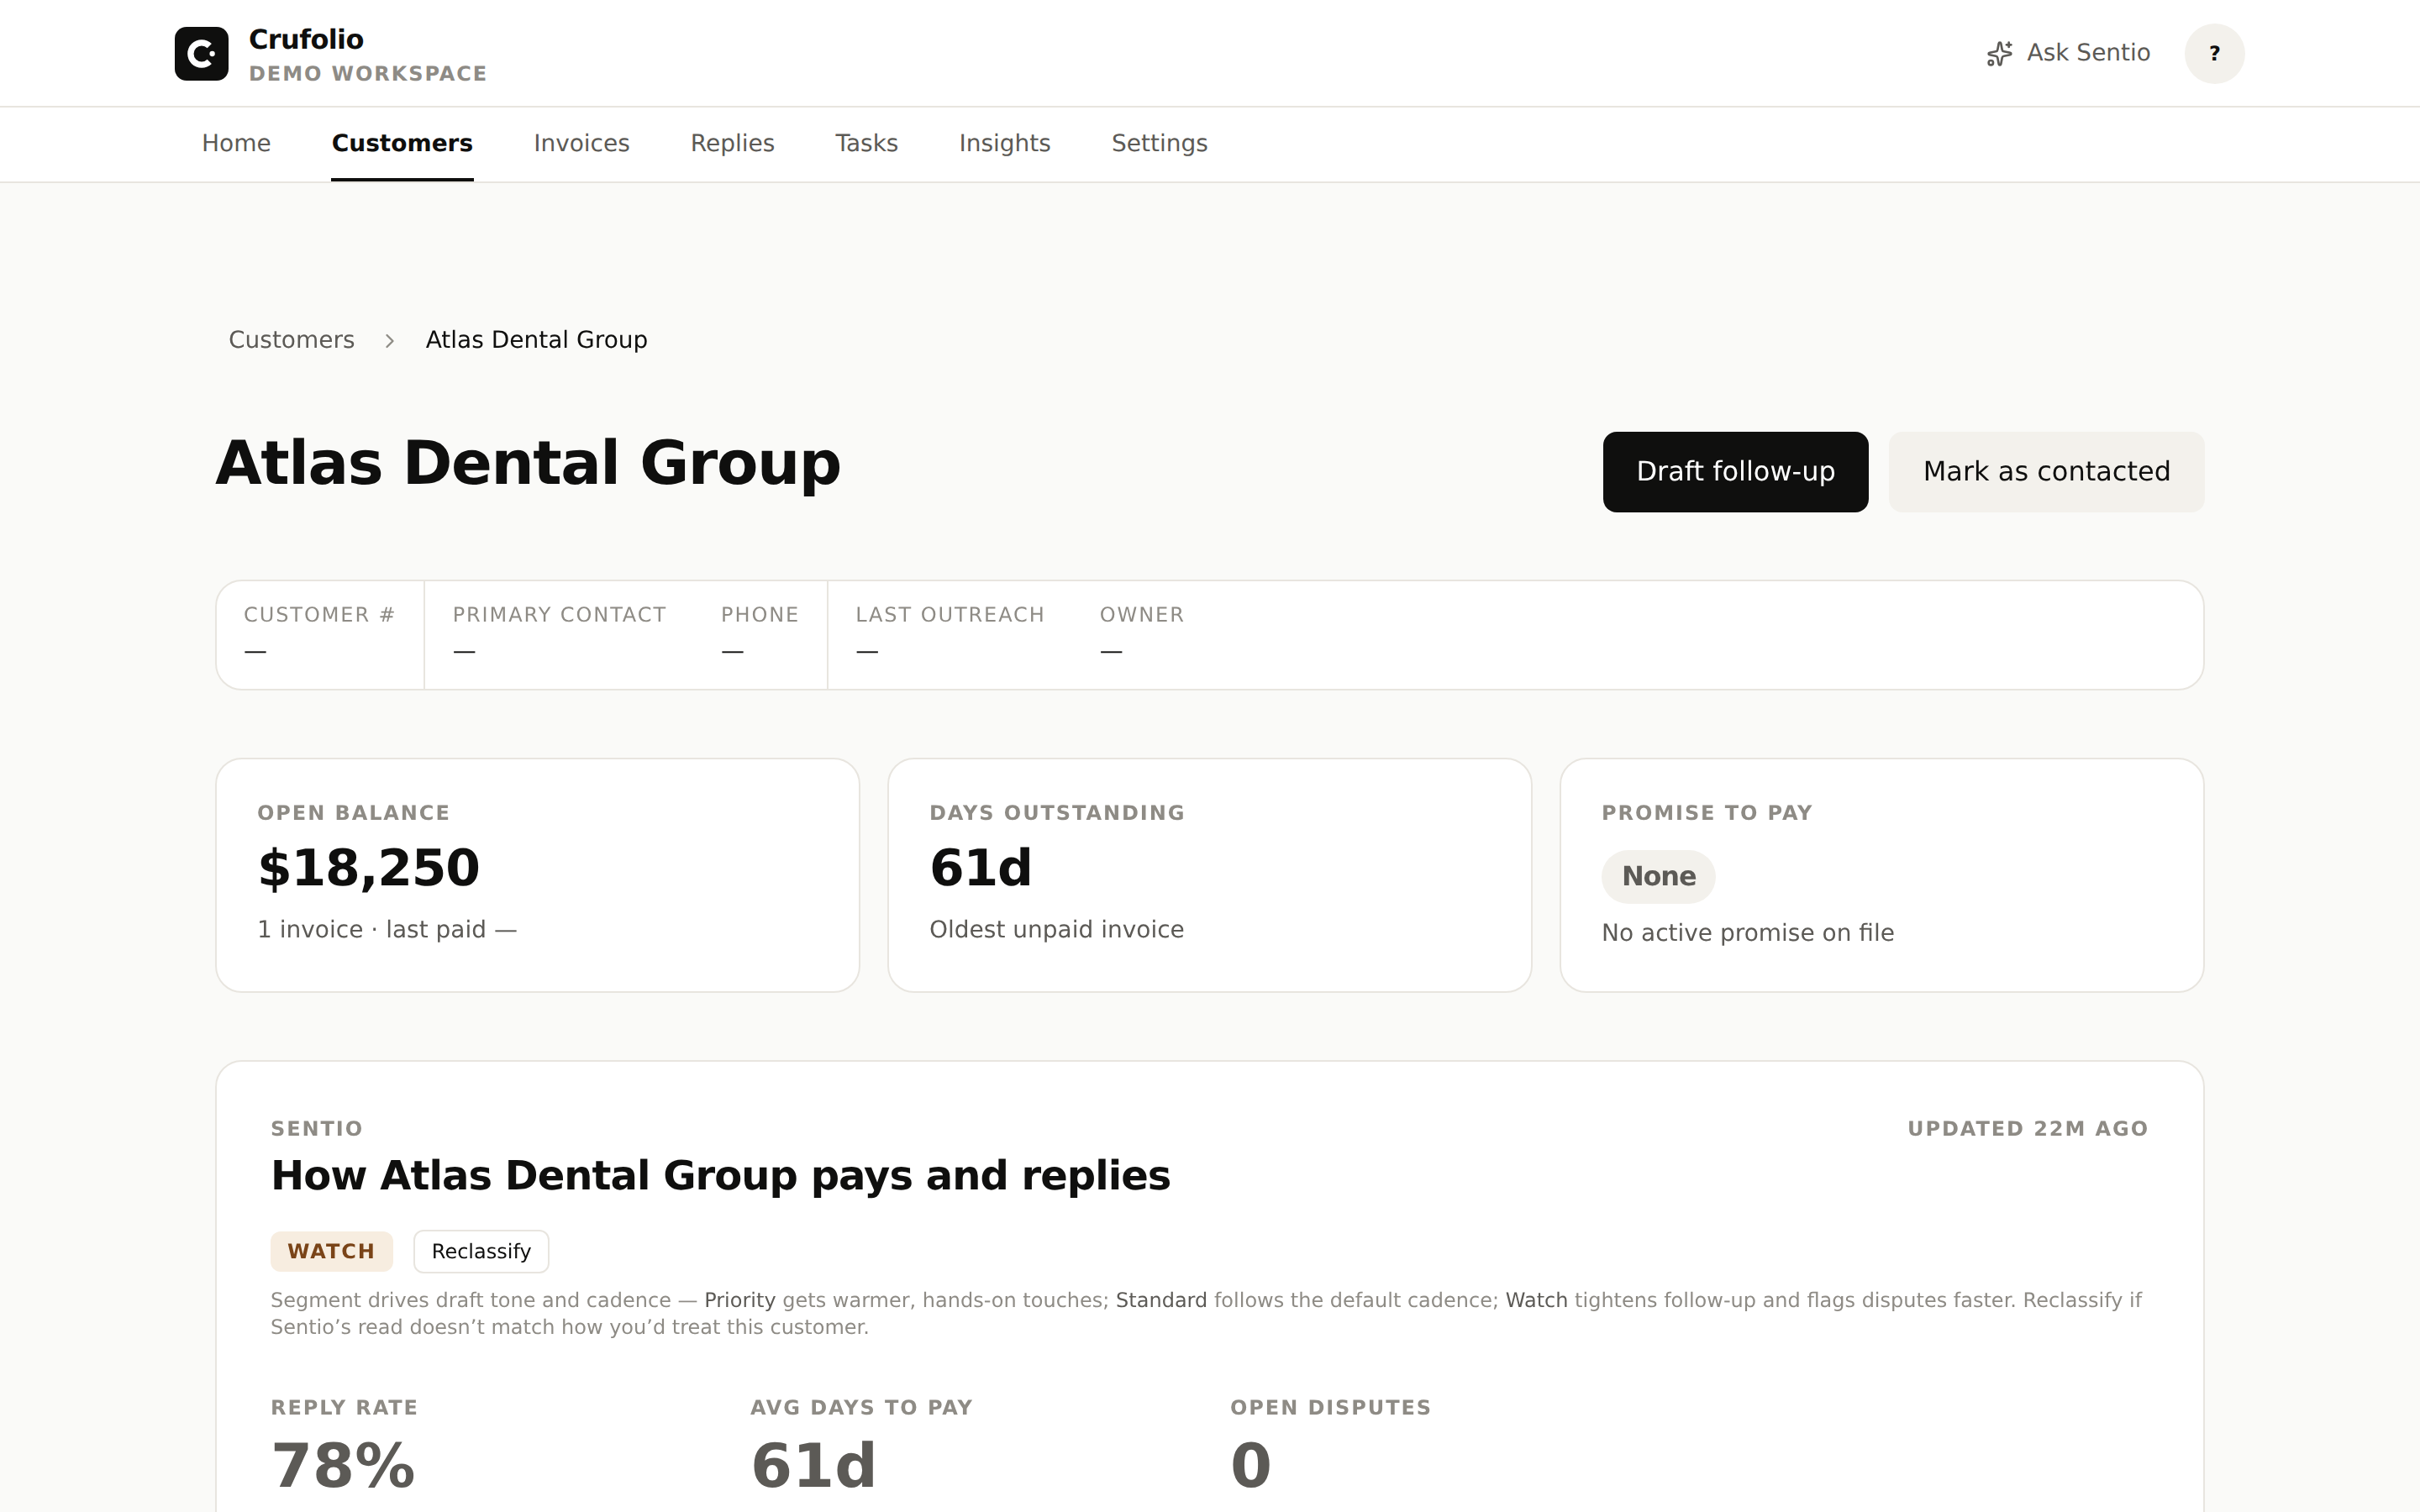Click 'How Atlas Dental Group pays and replies' heading
Viewport: 2420px width, 1512px height.
(x=720, y=1176)
